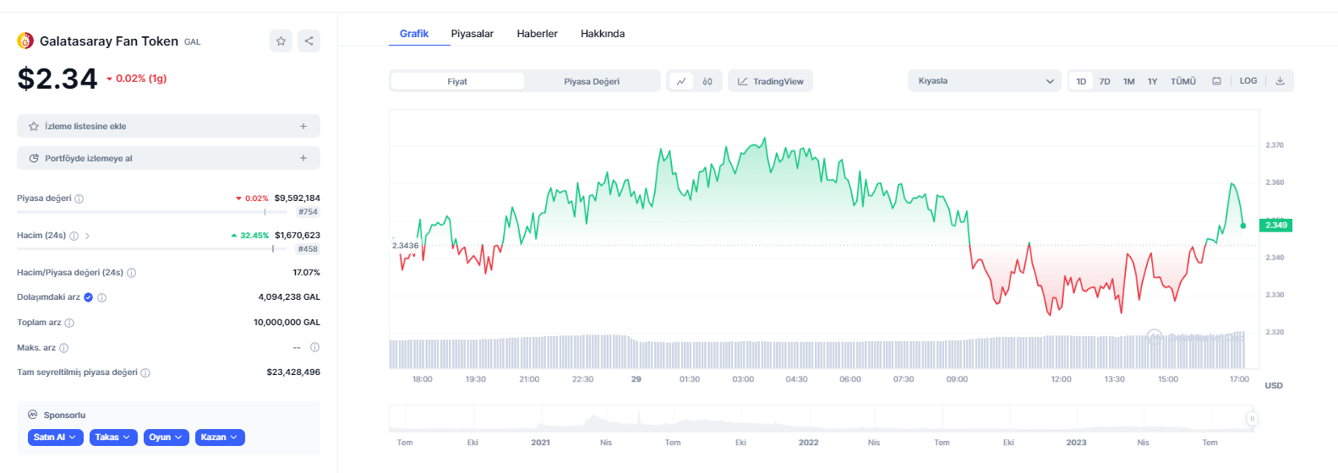Expand the Satın Al sponsored dropdown
1338x473 pixels.
click(56, 438)
